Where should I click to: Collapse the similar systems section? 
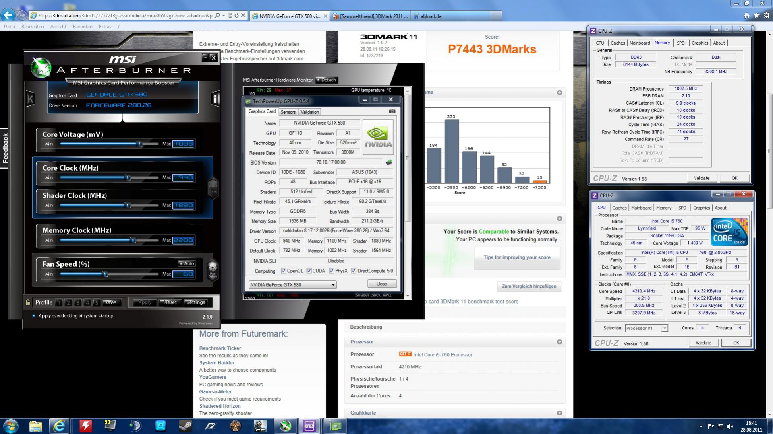click(560, 219)
